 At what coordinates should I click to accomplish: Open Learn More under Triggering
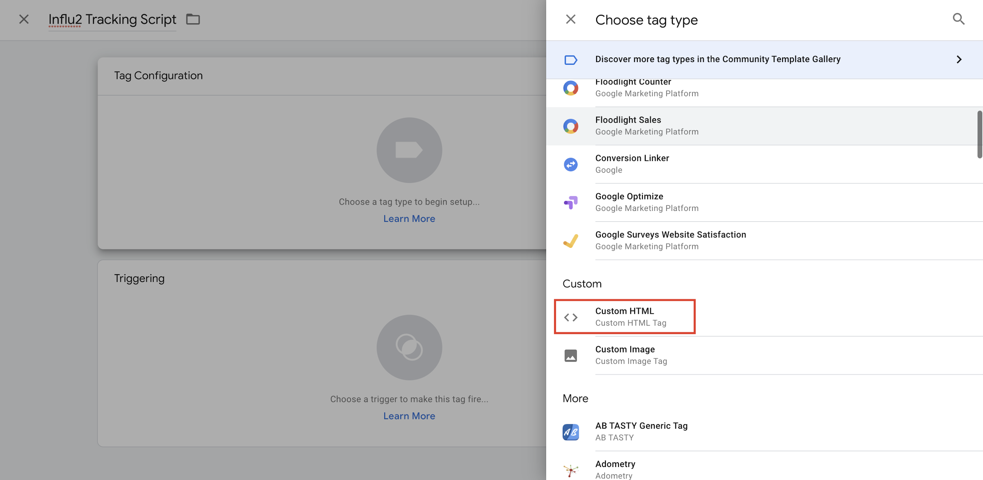click(x=409, y=416)
